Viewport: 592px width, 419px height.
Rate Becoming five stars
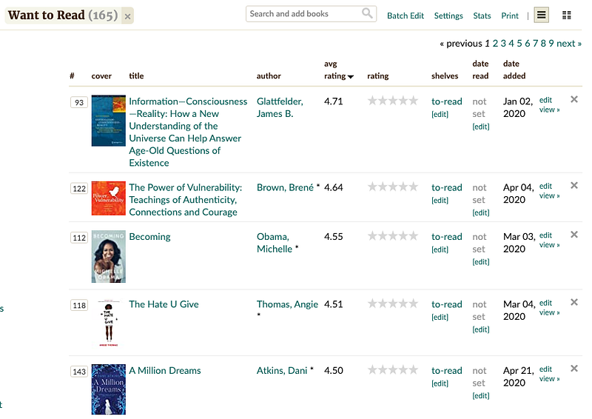coord(414,236)
